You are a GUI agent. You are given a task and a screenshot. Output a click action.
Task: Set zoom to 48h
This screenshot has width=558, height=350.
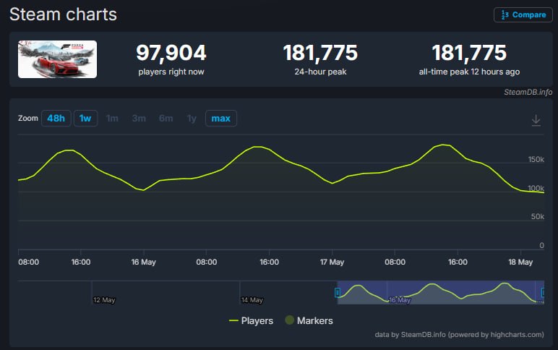tap(56, 118)
